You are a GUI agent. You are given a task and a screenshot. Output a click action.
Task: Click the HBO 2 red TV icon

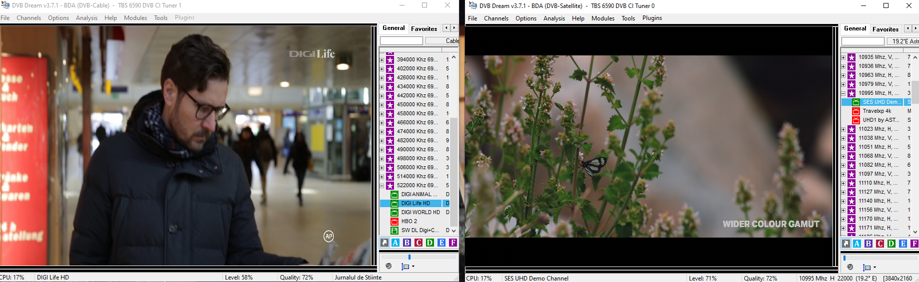394,221
